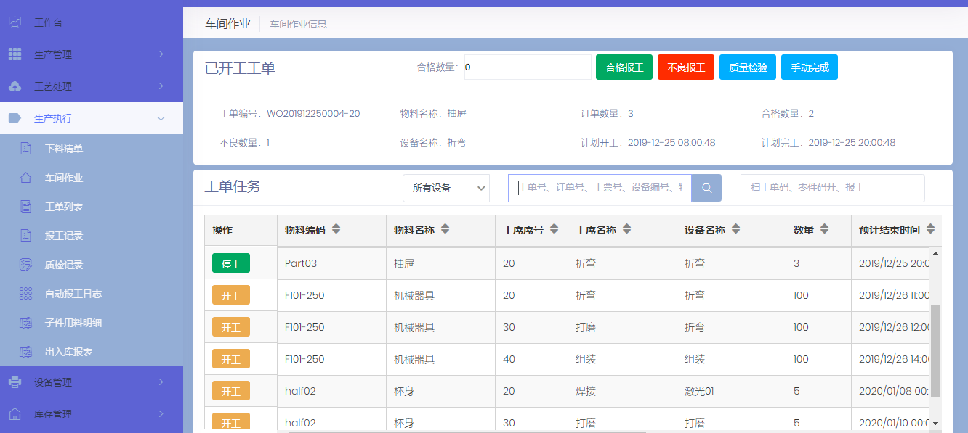Select 车间作业信息 breadcrumb tab
The image size is (968, 433).
[x=297, y=23]
